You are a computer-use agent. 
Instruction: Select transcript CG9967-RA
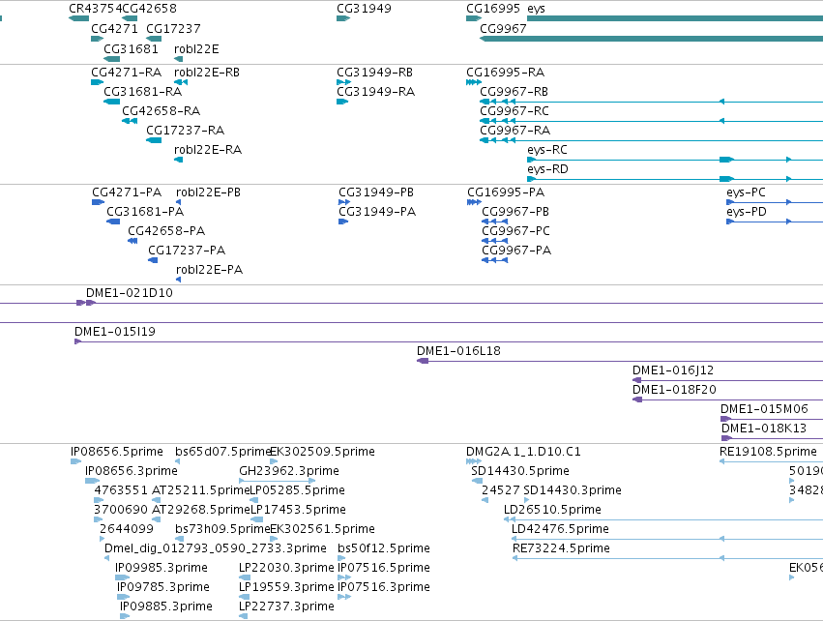pyautogui.click(x=514, y=131)
